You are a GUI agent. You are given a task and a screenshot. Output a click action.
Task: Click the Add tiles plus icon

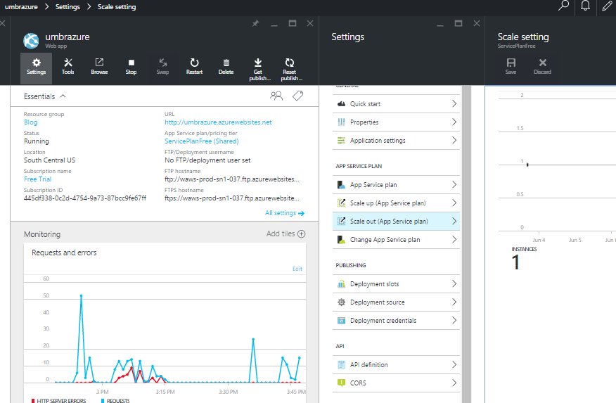[302, 234]
